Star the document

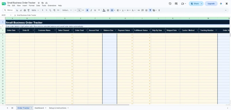point(39,3)
